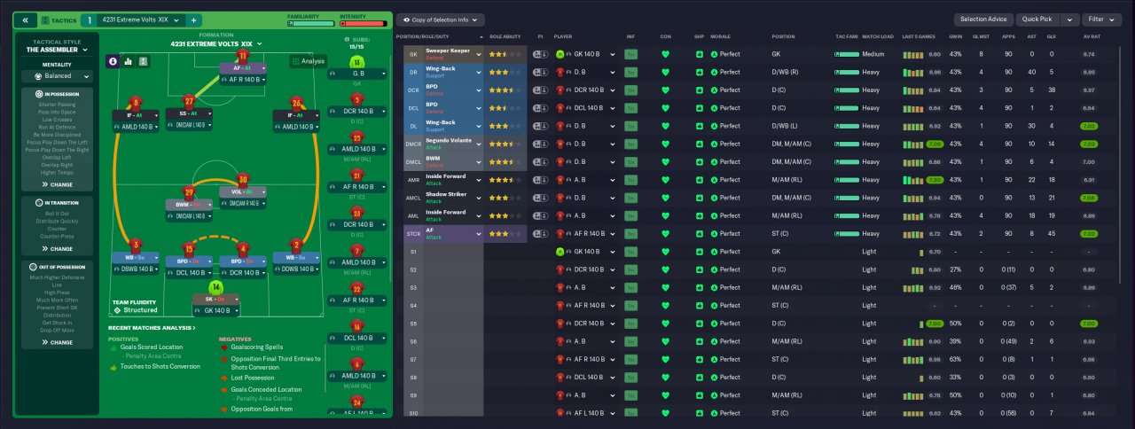The image size is (1135, 429).
Task: Click the Selection Advice button
Action: [983, 19]
